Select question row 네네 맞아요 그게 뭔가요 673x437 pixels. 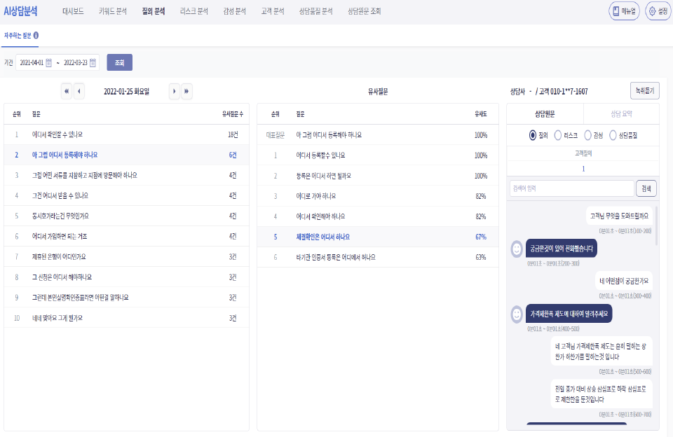point(127,318)
